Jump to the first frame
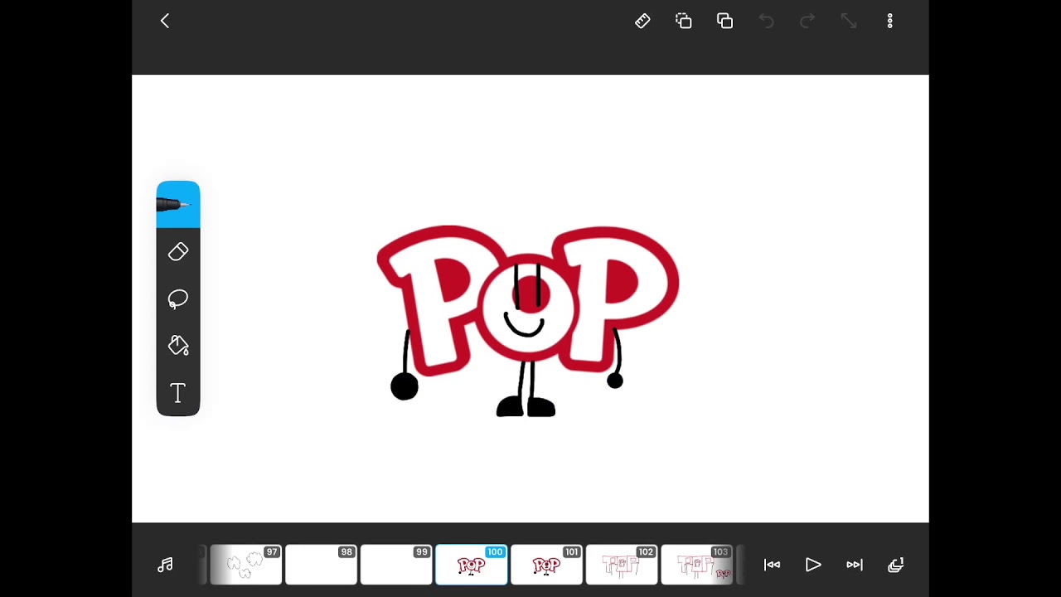This screenshot has height=597, width=1061. (x=772, y=565)
